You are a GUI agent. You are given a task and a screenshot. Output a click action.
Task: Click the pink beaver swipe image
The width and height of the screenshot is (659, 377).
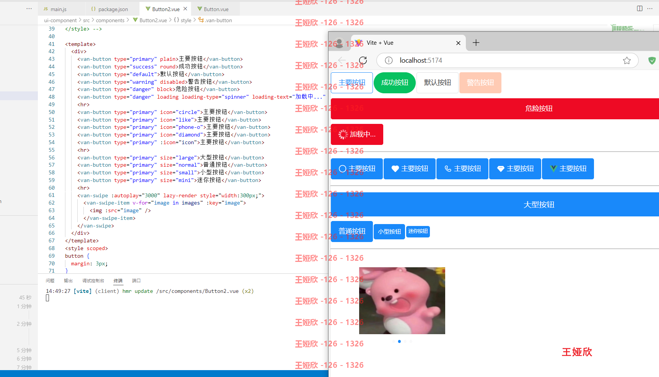402,301
